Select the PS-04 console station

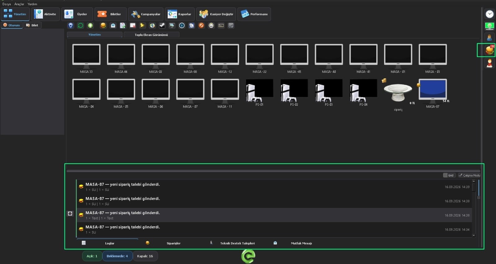click(x=363, y=92)
